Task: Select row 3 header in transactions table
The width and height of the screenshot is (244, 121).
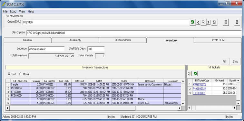Action: (8, 92)
